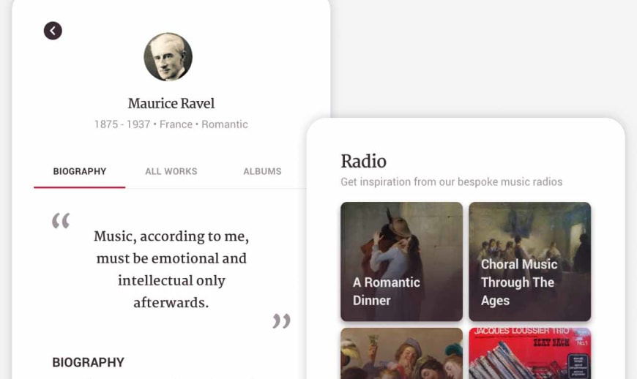Click the Maurice Ravel name heading
This screenshot has width=637, height=379.
tap(171, 103)
